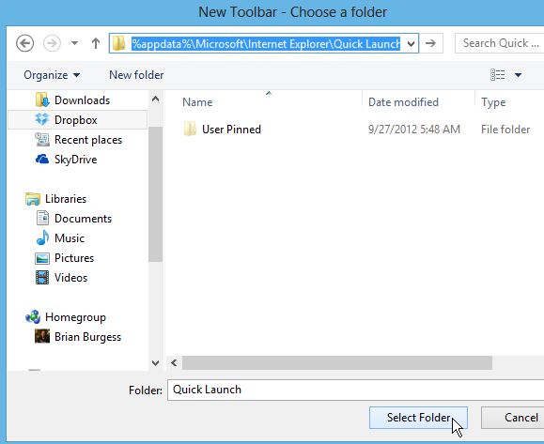Click the Pictures library icon
The height and width of the screenshot is (444, 544).
(x=42, y=258)
